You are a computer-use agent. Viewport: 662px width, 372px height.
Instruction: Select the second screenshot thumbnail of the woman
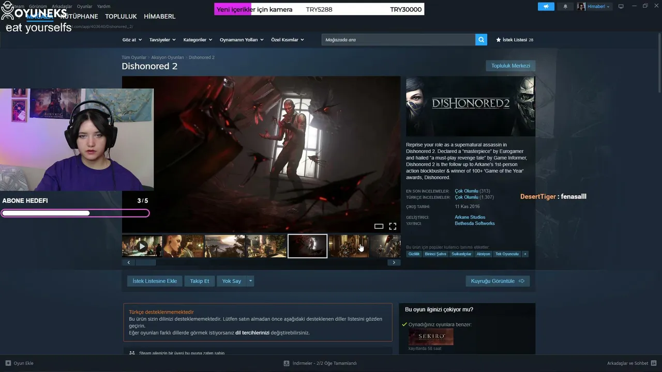tap(184, 246)
